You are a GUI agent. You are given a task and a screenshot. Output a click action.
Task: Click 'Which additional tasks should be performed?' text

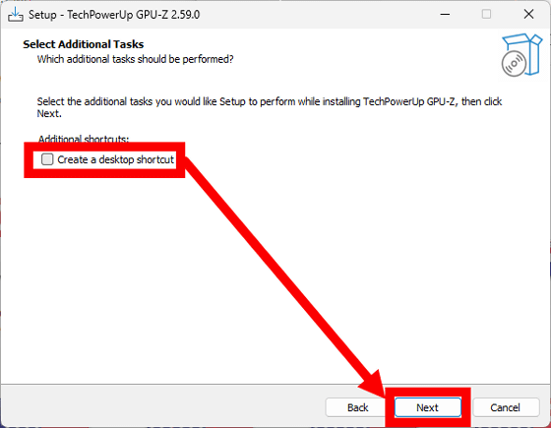136,59
